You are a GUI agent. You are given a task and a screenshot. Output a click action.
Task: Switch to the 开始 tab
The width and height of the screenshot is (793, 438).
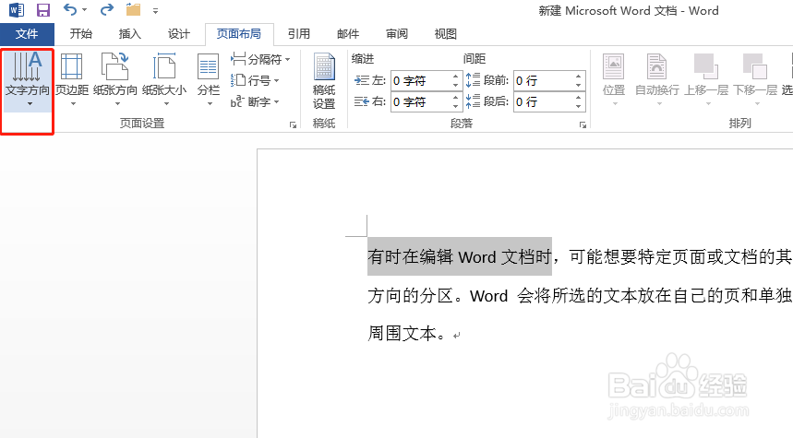pyautogui.click(x=81, y=34)
